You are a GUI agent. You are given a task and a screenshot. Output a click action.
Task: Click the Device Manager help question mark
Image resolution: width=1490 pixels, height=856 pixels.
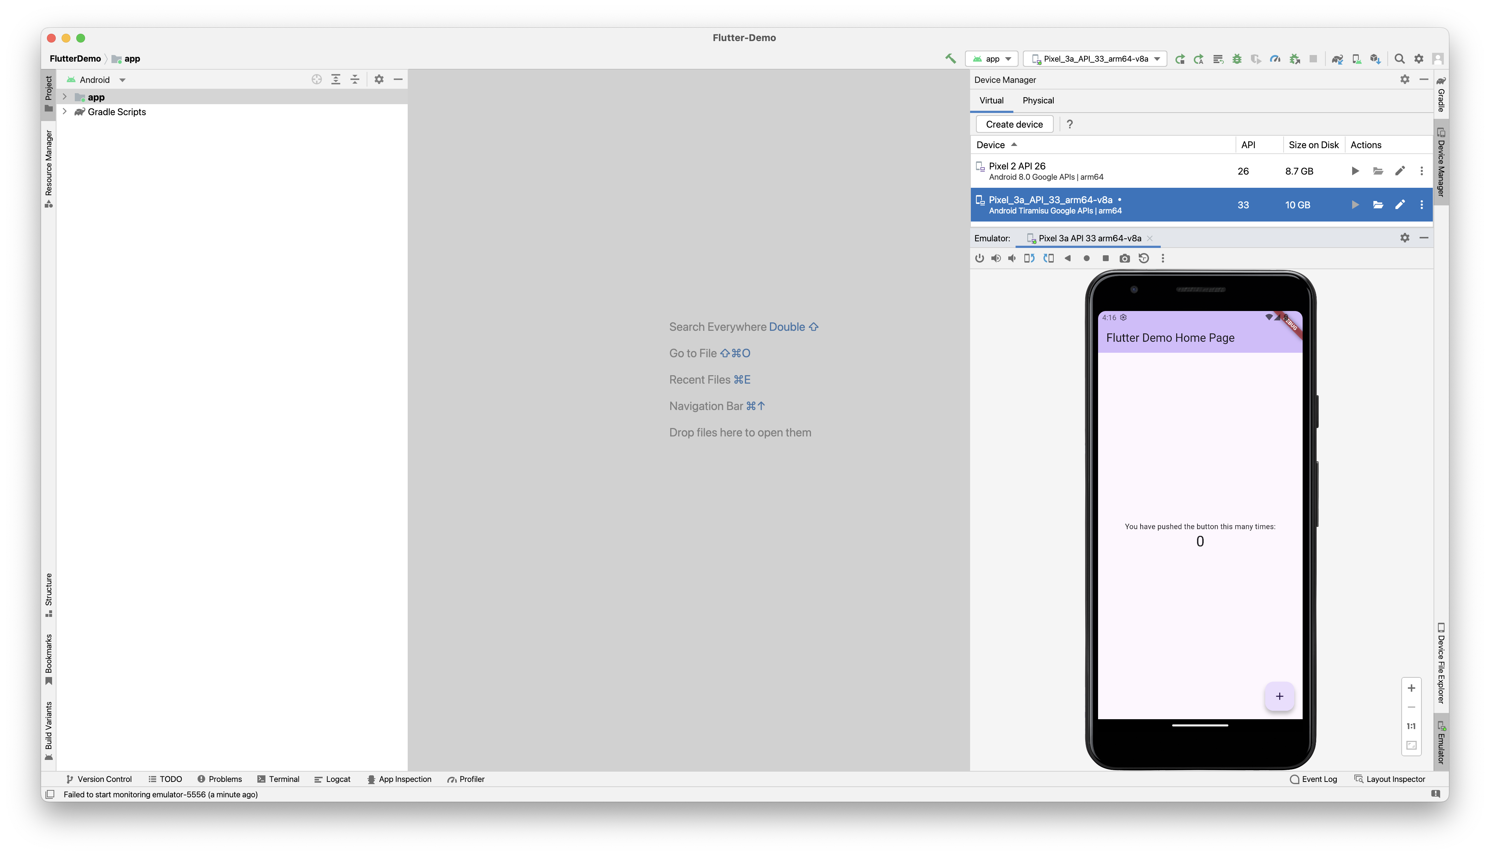coord(1069,124)
